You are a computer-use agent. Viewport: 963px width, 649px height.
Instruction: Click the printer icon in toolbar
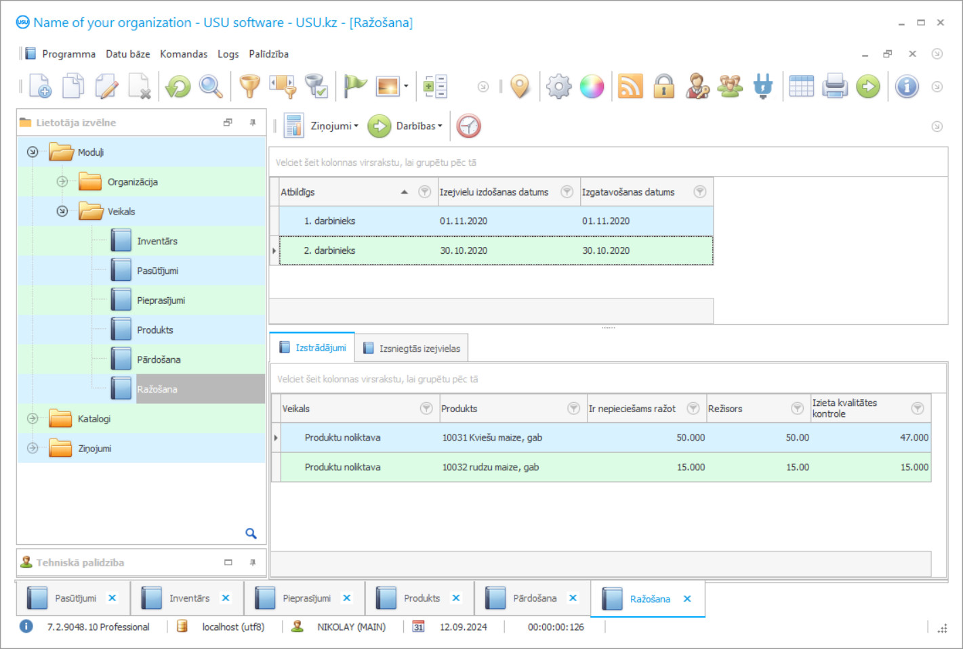pyautogui.click(x=835, y=87)
